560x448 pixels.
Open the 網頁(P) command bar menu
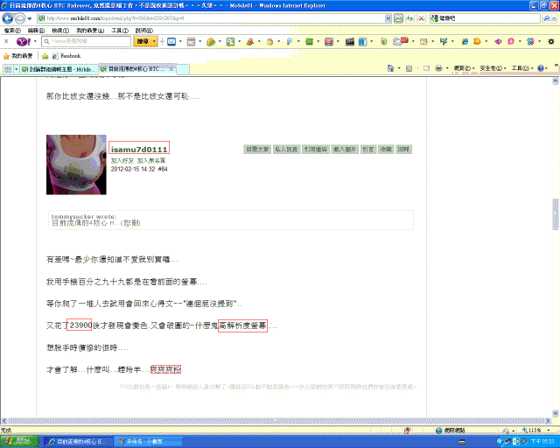[x=465, y=68]
